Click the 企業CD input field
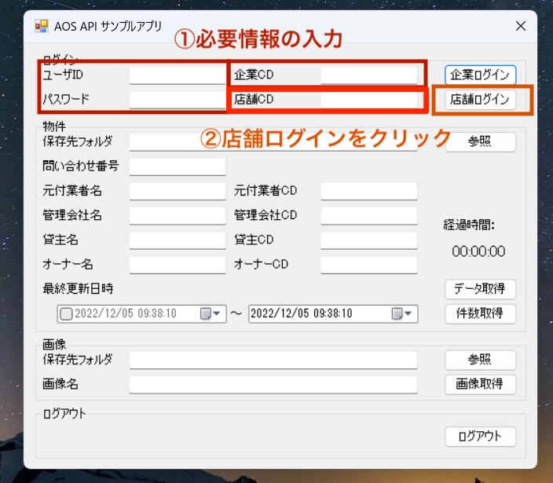This screenshot has height=483, width=553. (x=369, y=75)
